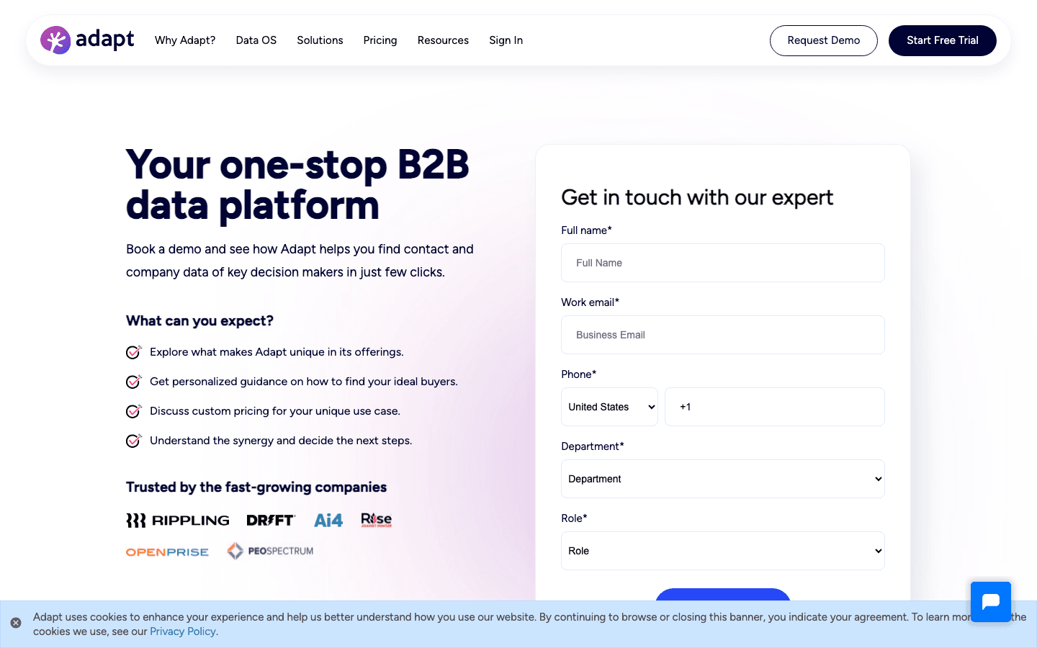The width and height of the screenshot is (1037, 648).
Task: Click the Ai4 logo
Action: (x=328, y=520)
